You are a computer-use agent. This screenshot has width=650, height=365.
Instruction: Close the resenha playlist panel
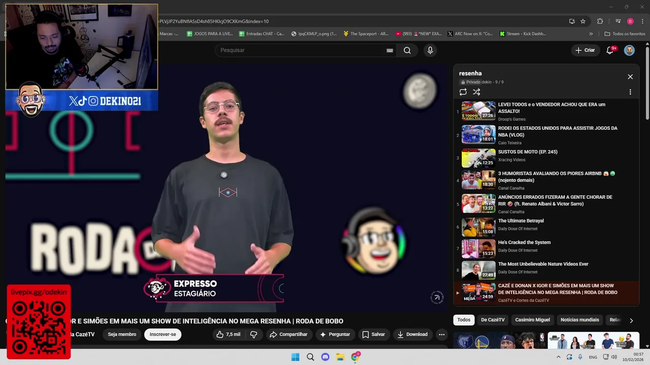[630, 77]
